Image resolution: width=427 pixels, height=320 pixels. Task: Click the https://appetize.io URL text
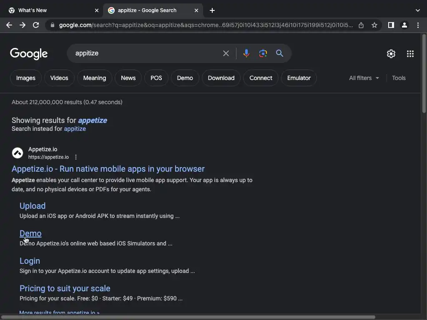(48, 157)
